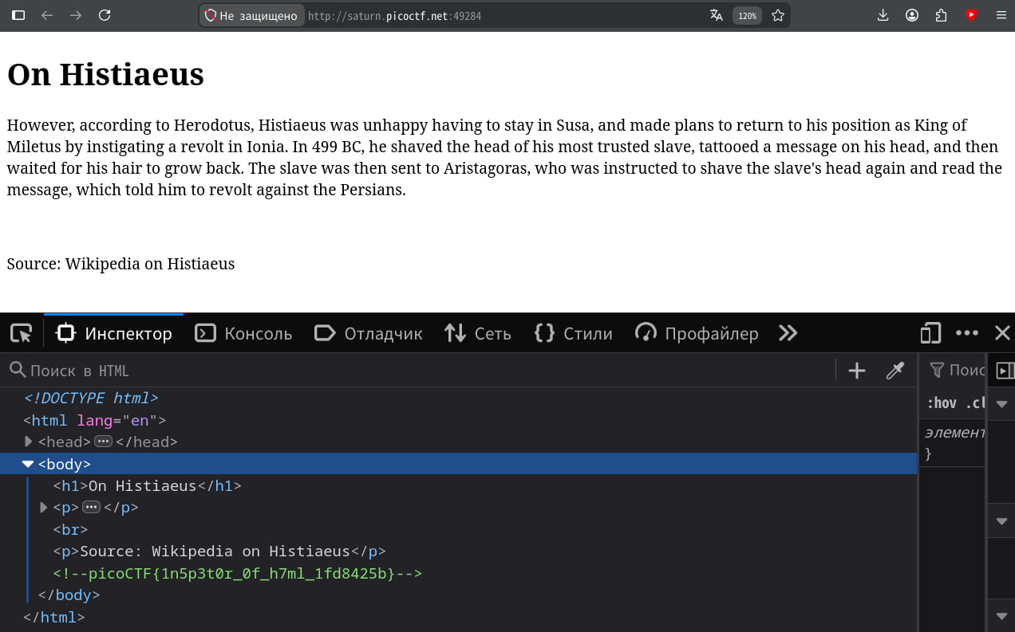Pick a color with the eyedropper tool

(x=895, y=371)
